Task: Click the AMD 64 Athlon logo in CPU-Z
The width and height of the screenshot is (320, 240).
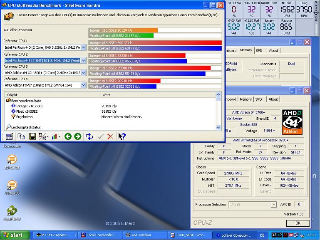Action: coord(292,122)
